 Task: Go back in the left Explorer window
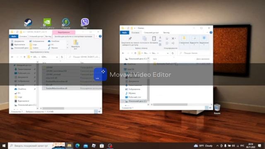tap(12, 57)
